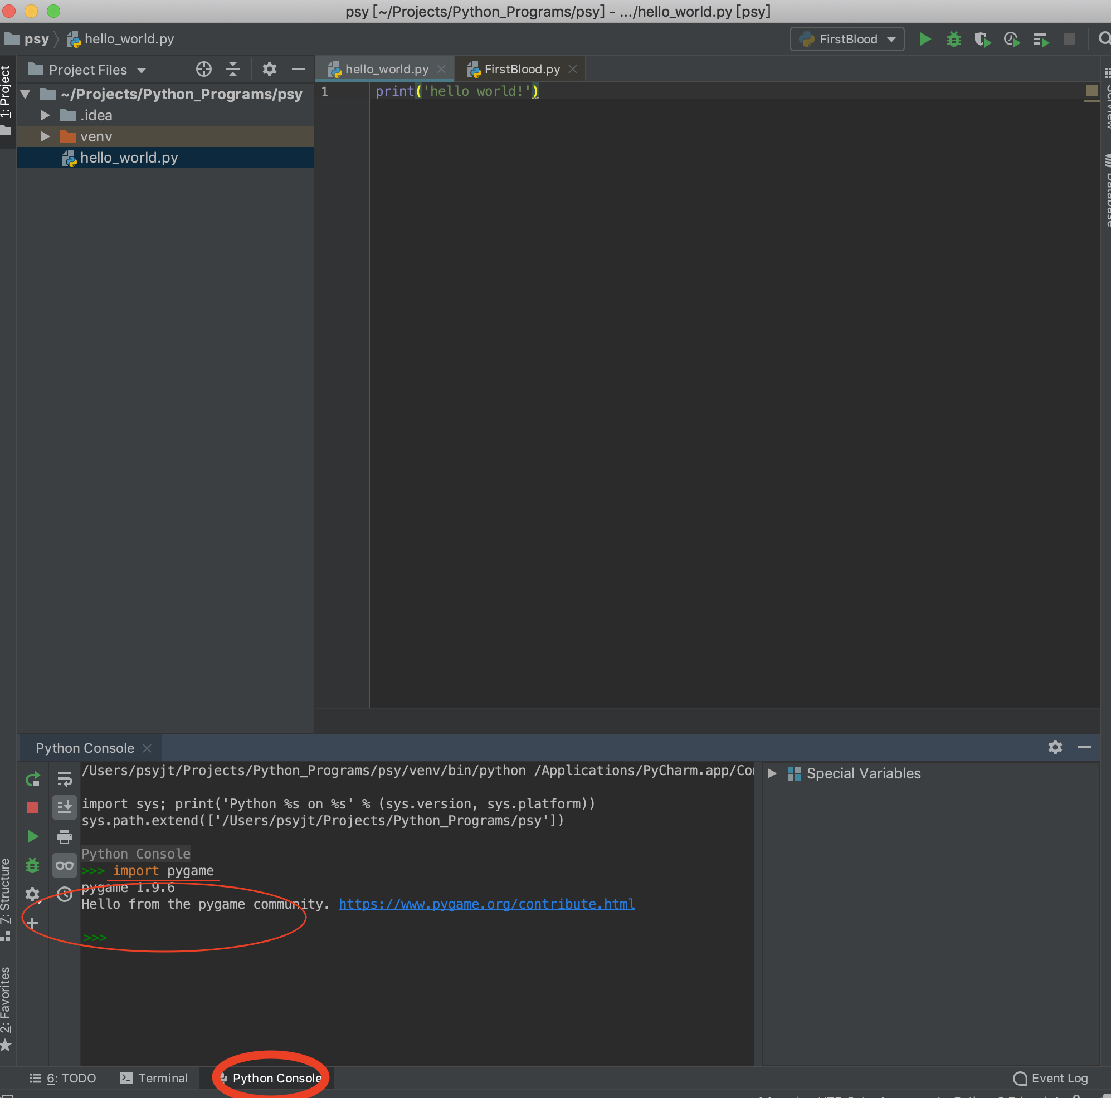Run the FirstBlood configuration

tap(925, 39)
